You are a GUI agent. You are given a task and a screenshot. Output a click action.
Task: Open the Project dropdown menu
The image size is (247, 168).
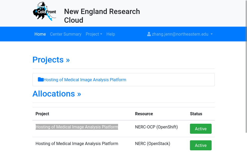94,34
